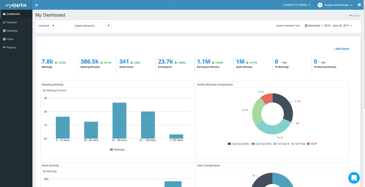Click the VA user avatar icon

pyautogui.click(x=320, y=5)
